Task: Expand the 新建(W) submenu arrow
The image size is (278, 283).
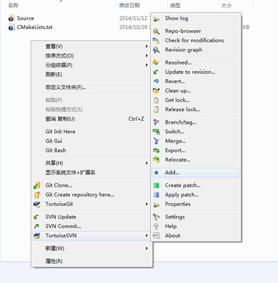Action: tap(147, 248)
